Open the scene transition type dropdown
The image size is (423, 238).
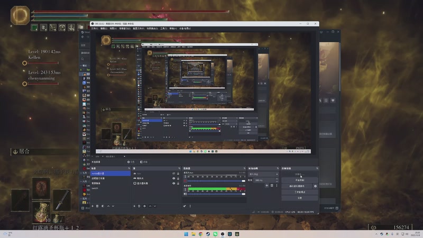pyautogui.click(x=263, y=173)
